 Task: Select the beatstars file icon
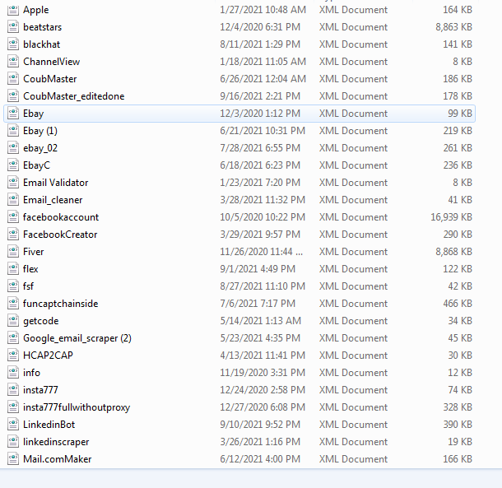[x=13, y=27]
